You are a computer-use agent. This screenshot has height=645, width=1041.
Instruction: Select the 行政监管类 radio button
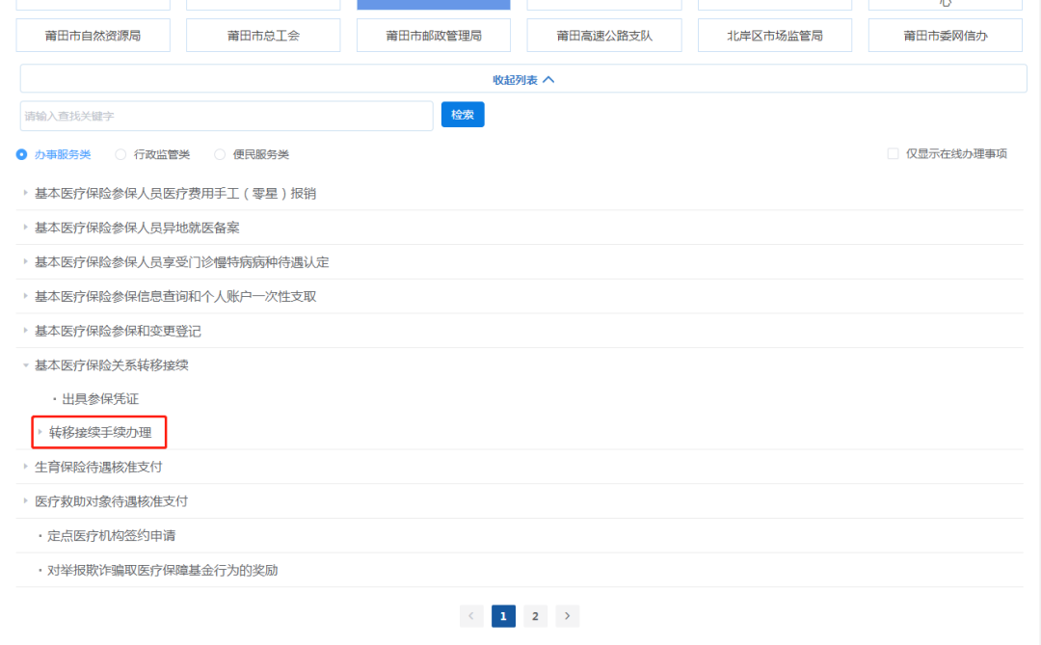121,154
